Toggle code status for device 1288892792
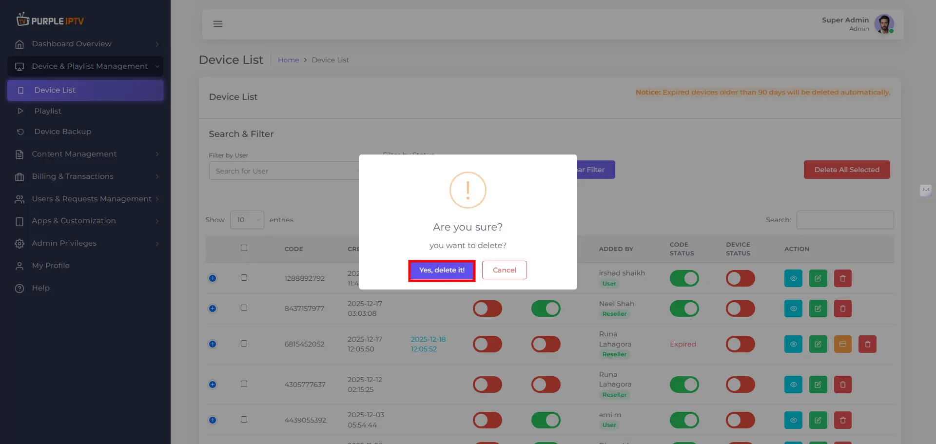936x444 pixels. pyautogui.click(x=684, y=278)
